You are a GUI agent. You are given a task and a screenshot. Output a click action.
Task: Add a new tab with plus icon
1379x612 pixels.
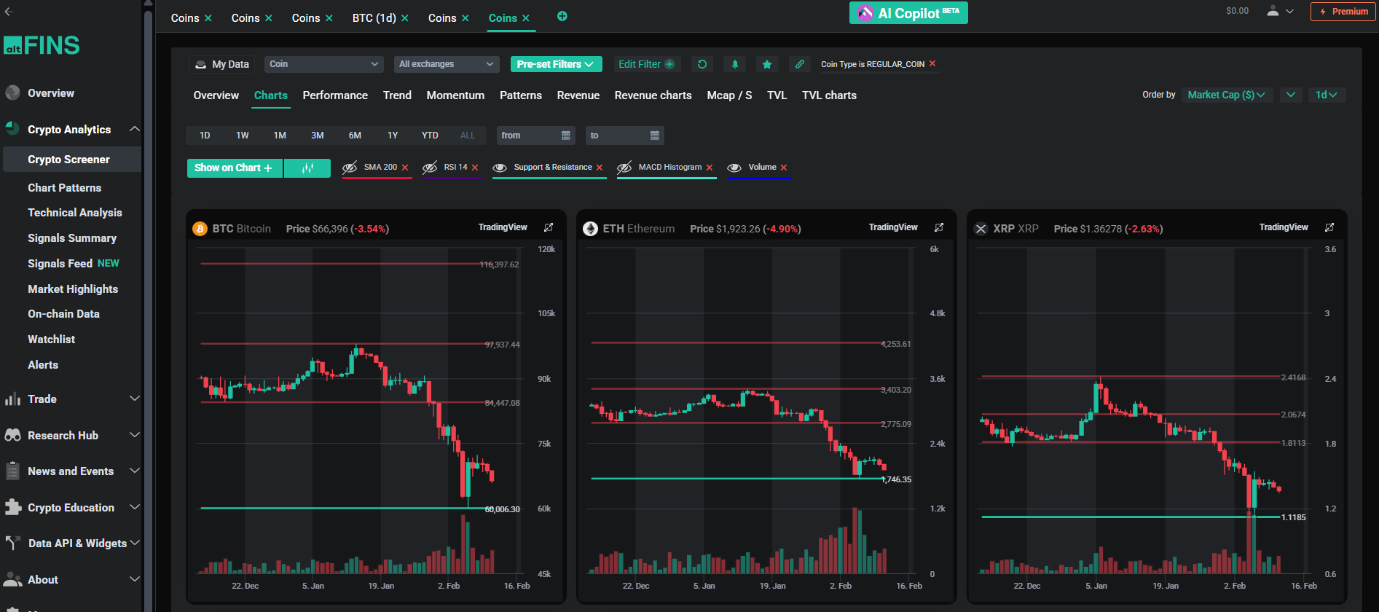tap(562, 17)
